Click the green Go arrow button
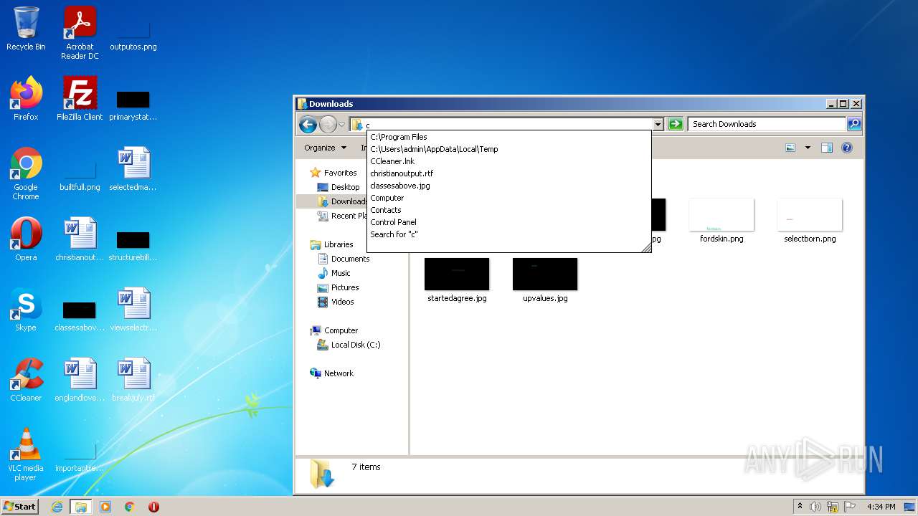Image resolution: width=918 pixels, height=516 pixels. click(x=675, y=124)
